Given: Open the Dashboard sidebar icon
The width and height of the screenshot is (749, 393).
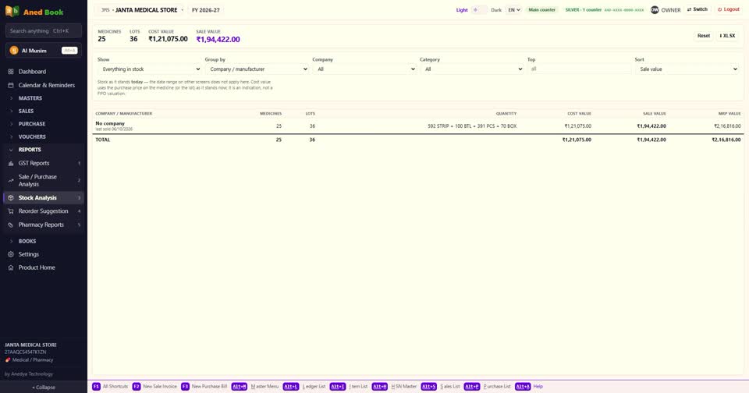Looking at the screenshot, I should (x=10, y=72).
